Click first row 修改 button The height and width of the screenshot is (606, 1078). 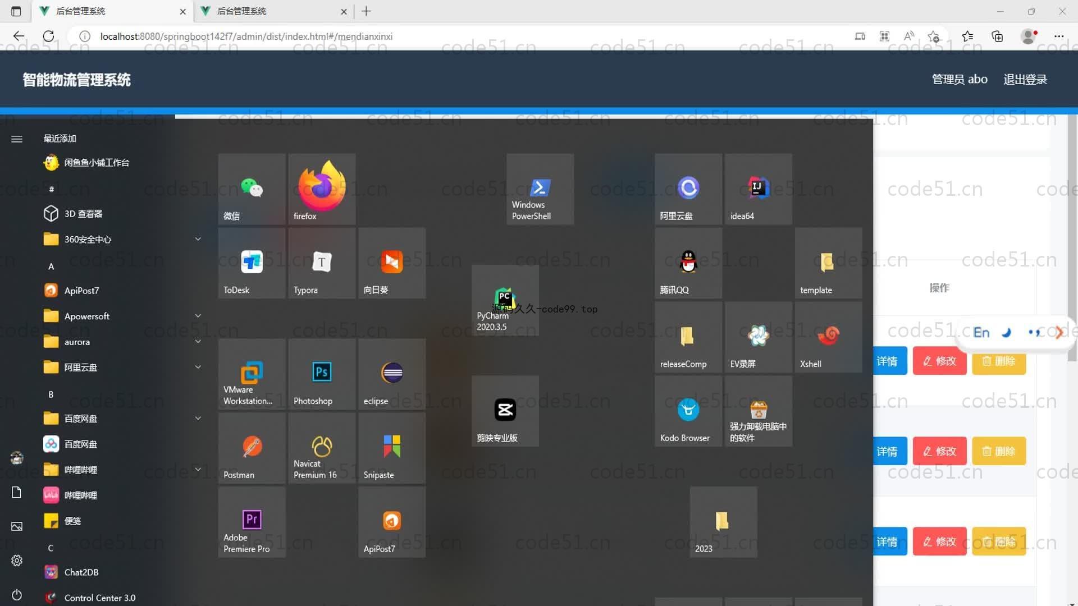tap(939, 361)
